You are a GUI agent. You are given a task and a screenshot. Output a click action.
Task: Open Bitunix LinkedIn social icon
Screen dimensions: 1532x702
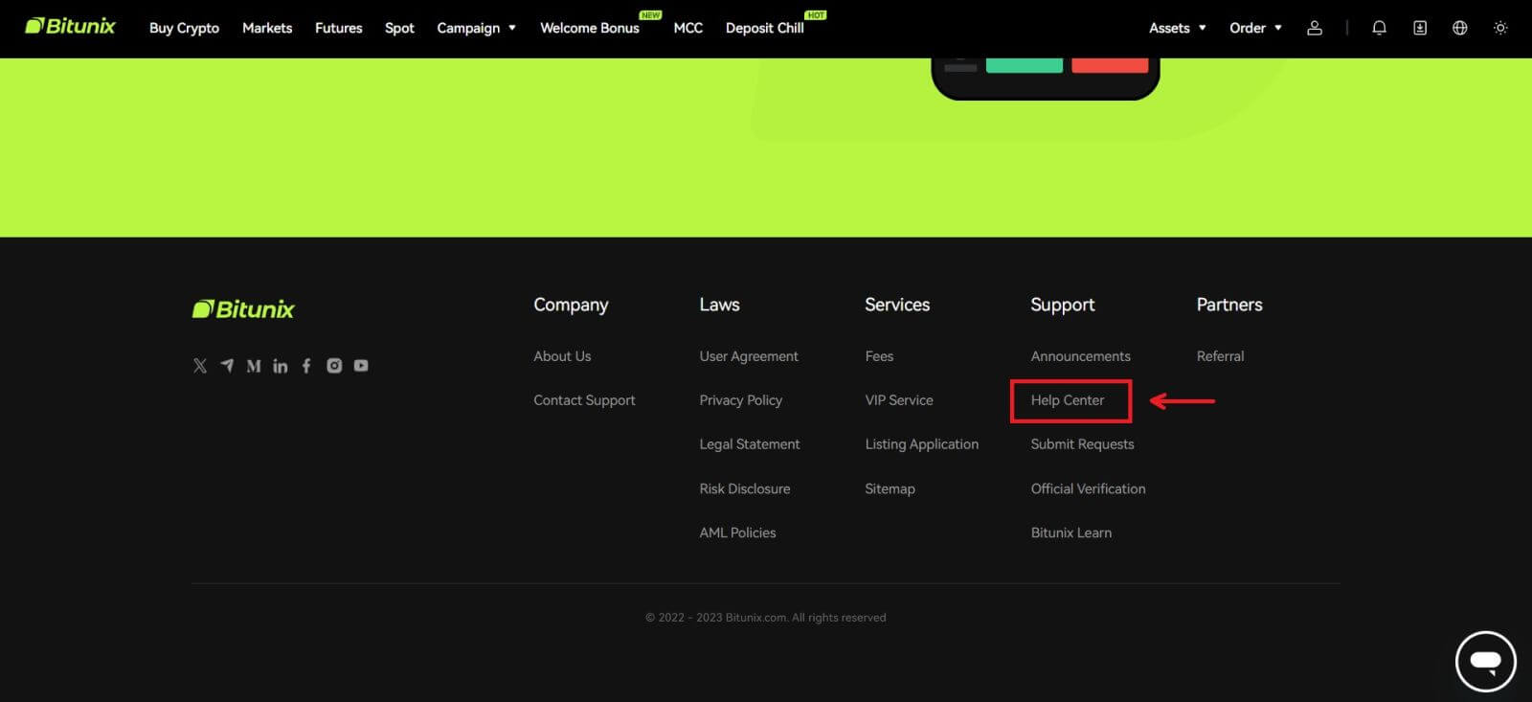point(281,366)
